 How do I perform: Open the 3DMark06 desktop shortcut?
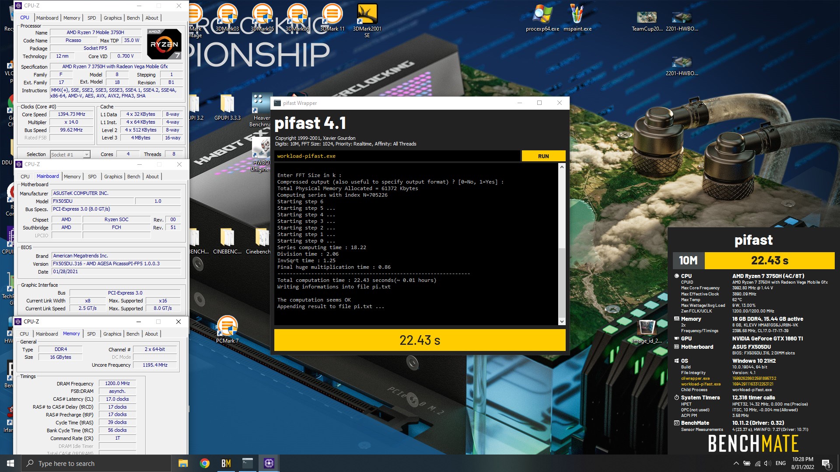click(297, 17)
